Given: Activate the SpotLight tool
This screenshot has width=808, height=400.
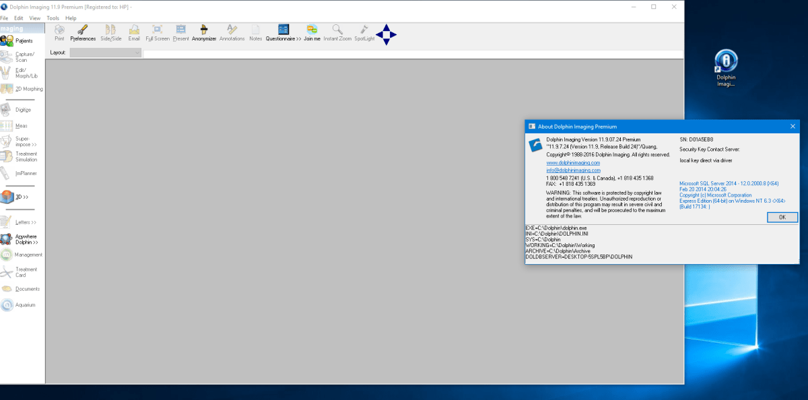Looking at the screenshot, I should tap(364, 33).
